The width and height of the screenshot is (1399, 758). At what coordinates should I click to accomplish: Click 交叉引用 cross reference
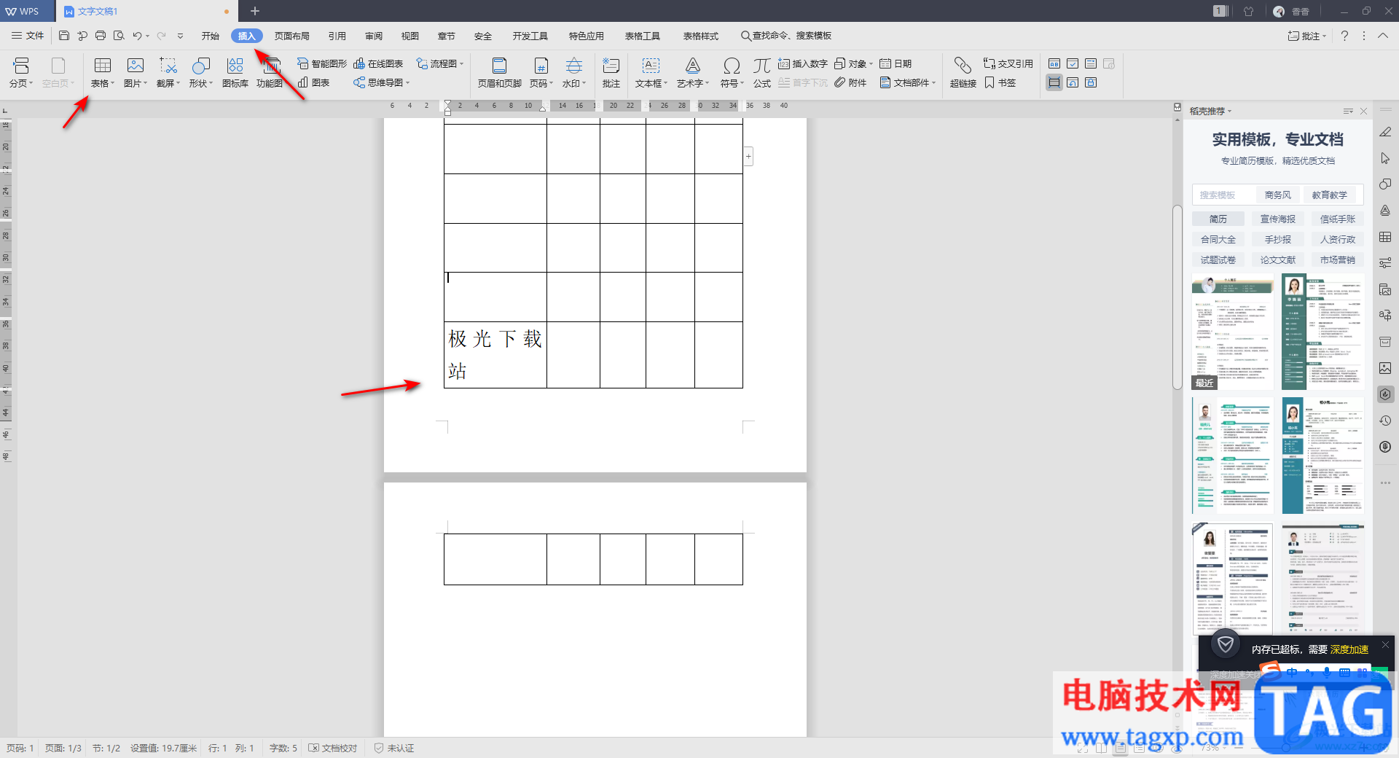pyautogui.click(x=1008, y=64)
